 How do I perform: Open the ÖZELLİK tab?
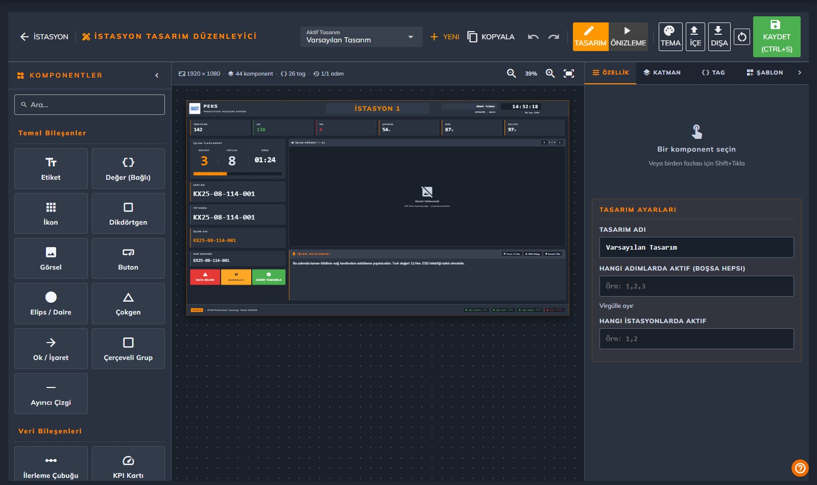[x=611, y=73]
